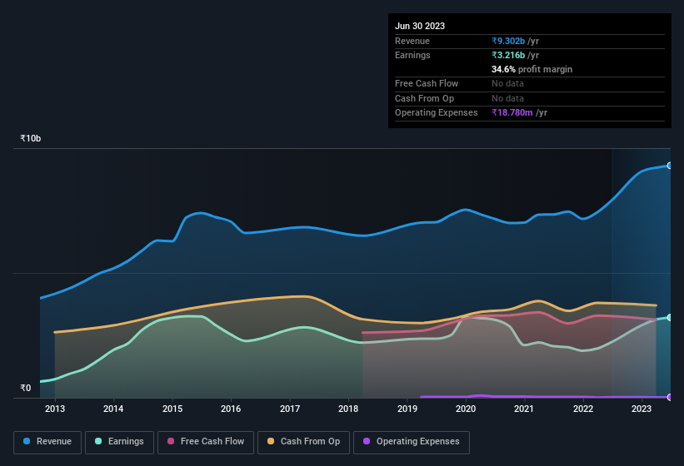Click the Operating Expenses line endpoint marker
The width and height of the screenshot is (684, 466).
click(669, 397)
